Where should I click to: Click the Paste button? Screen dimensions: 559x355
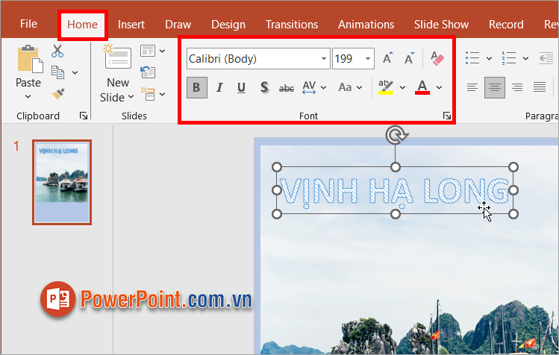(x=28, y=82)
